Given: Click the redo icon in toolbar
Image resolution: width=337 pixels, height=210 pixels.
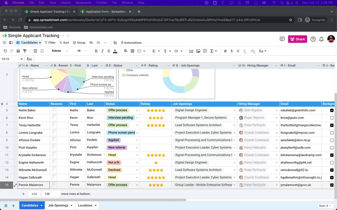Looking at the screenshot, I should click(12, 51).
